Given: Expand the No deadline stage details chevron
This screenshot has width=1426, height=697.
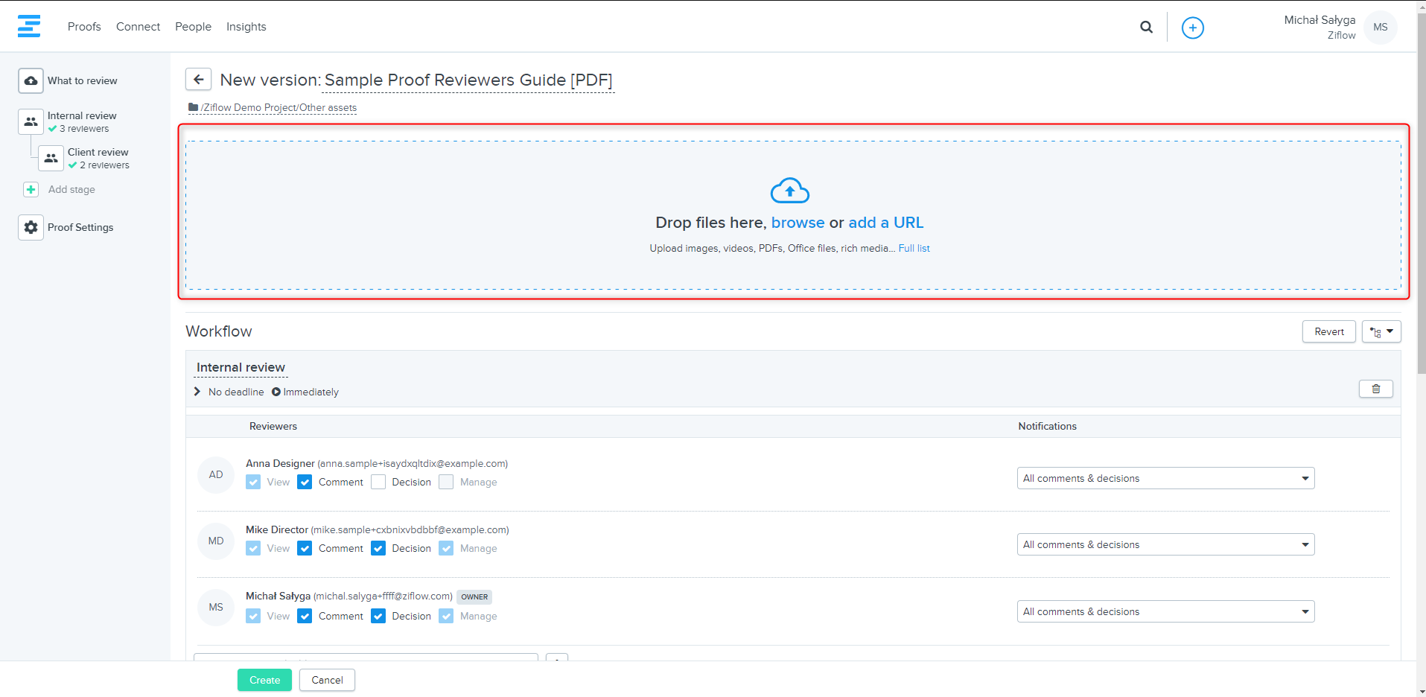Looking at the screenshot, I should (x=197, y=392).
